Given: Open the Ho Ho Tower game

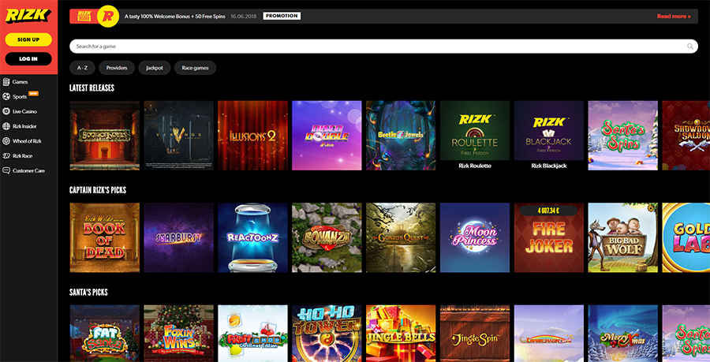Looking at the screenshot, I should point(327,334).
